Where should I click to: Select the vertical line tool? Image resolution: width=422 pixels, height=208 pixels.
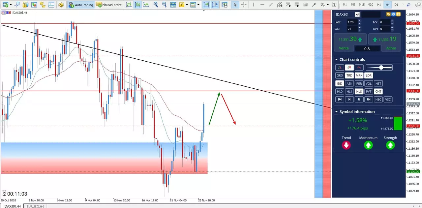[x=253, y=5]
